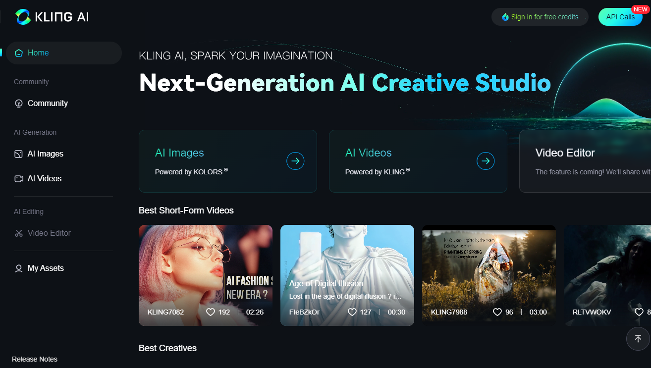The width and height of the screenshot is (651, 368).
Task: Click heart icon on Age of Digital Illusion
Action: [352, 312]
